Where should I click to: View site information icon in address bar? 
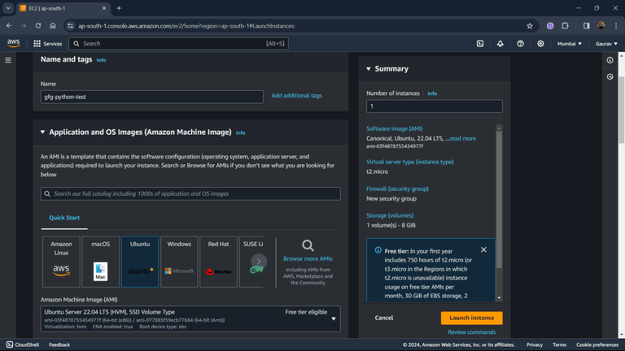70,26
